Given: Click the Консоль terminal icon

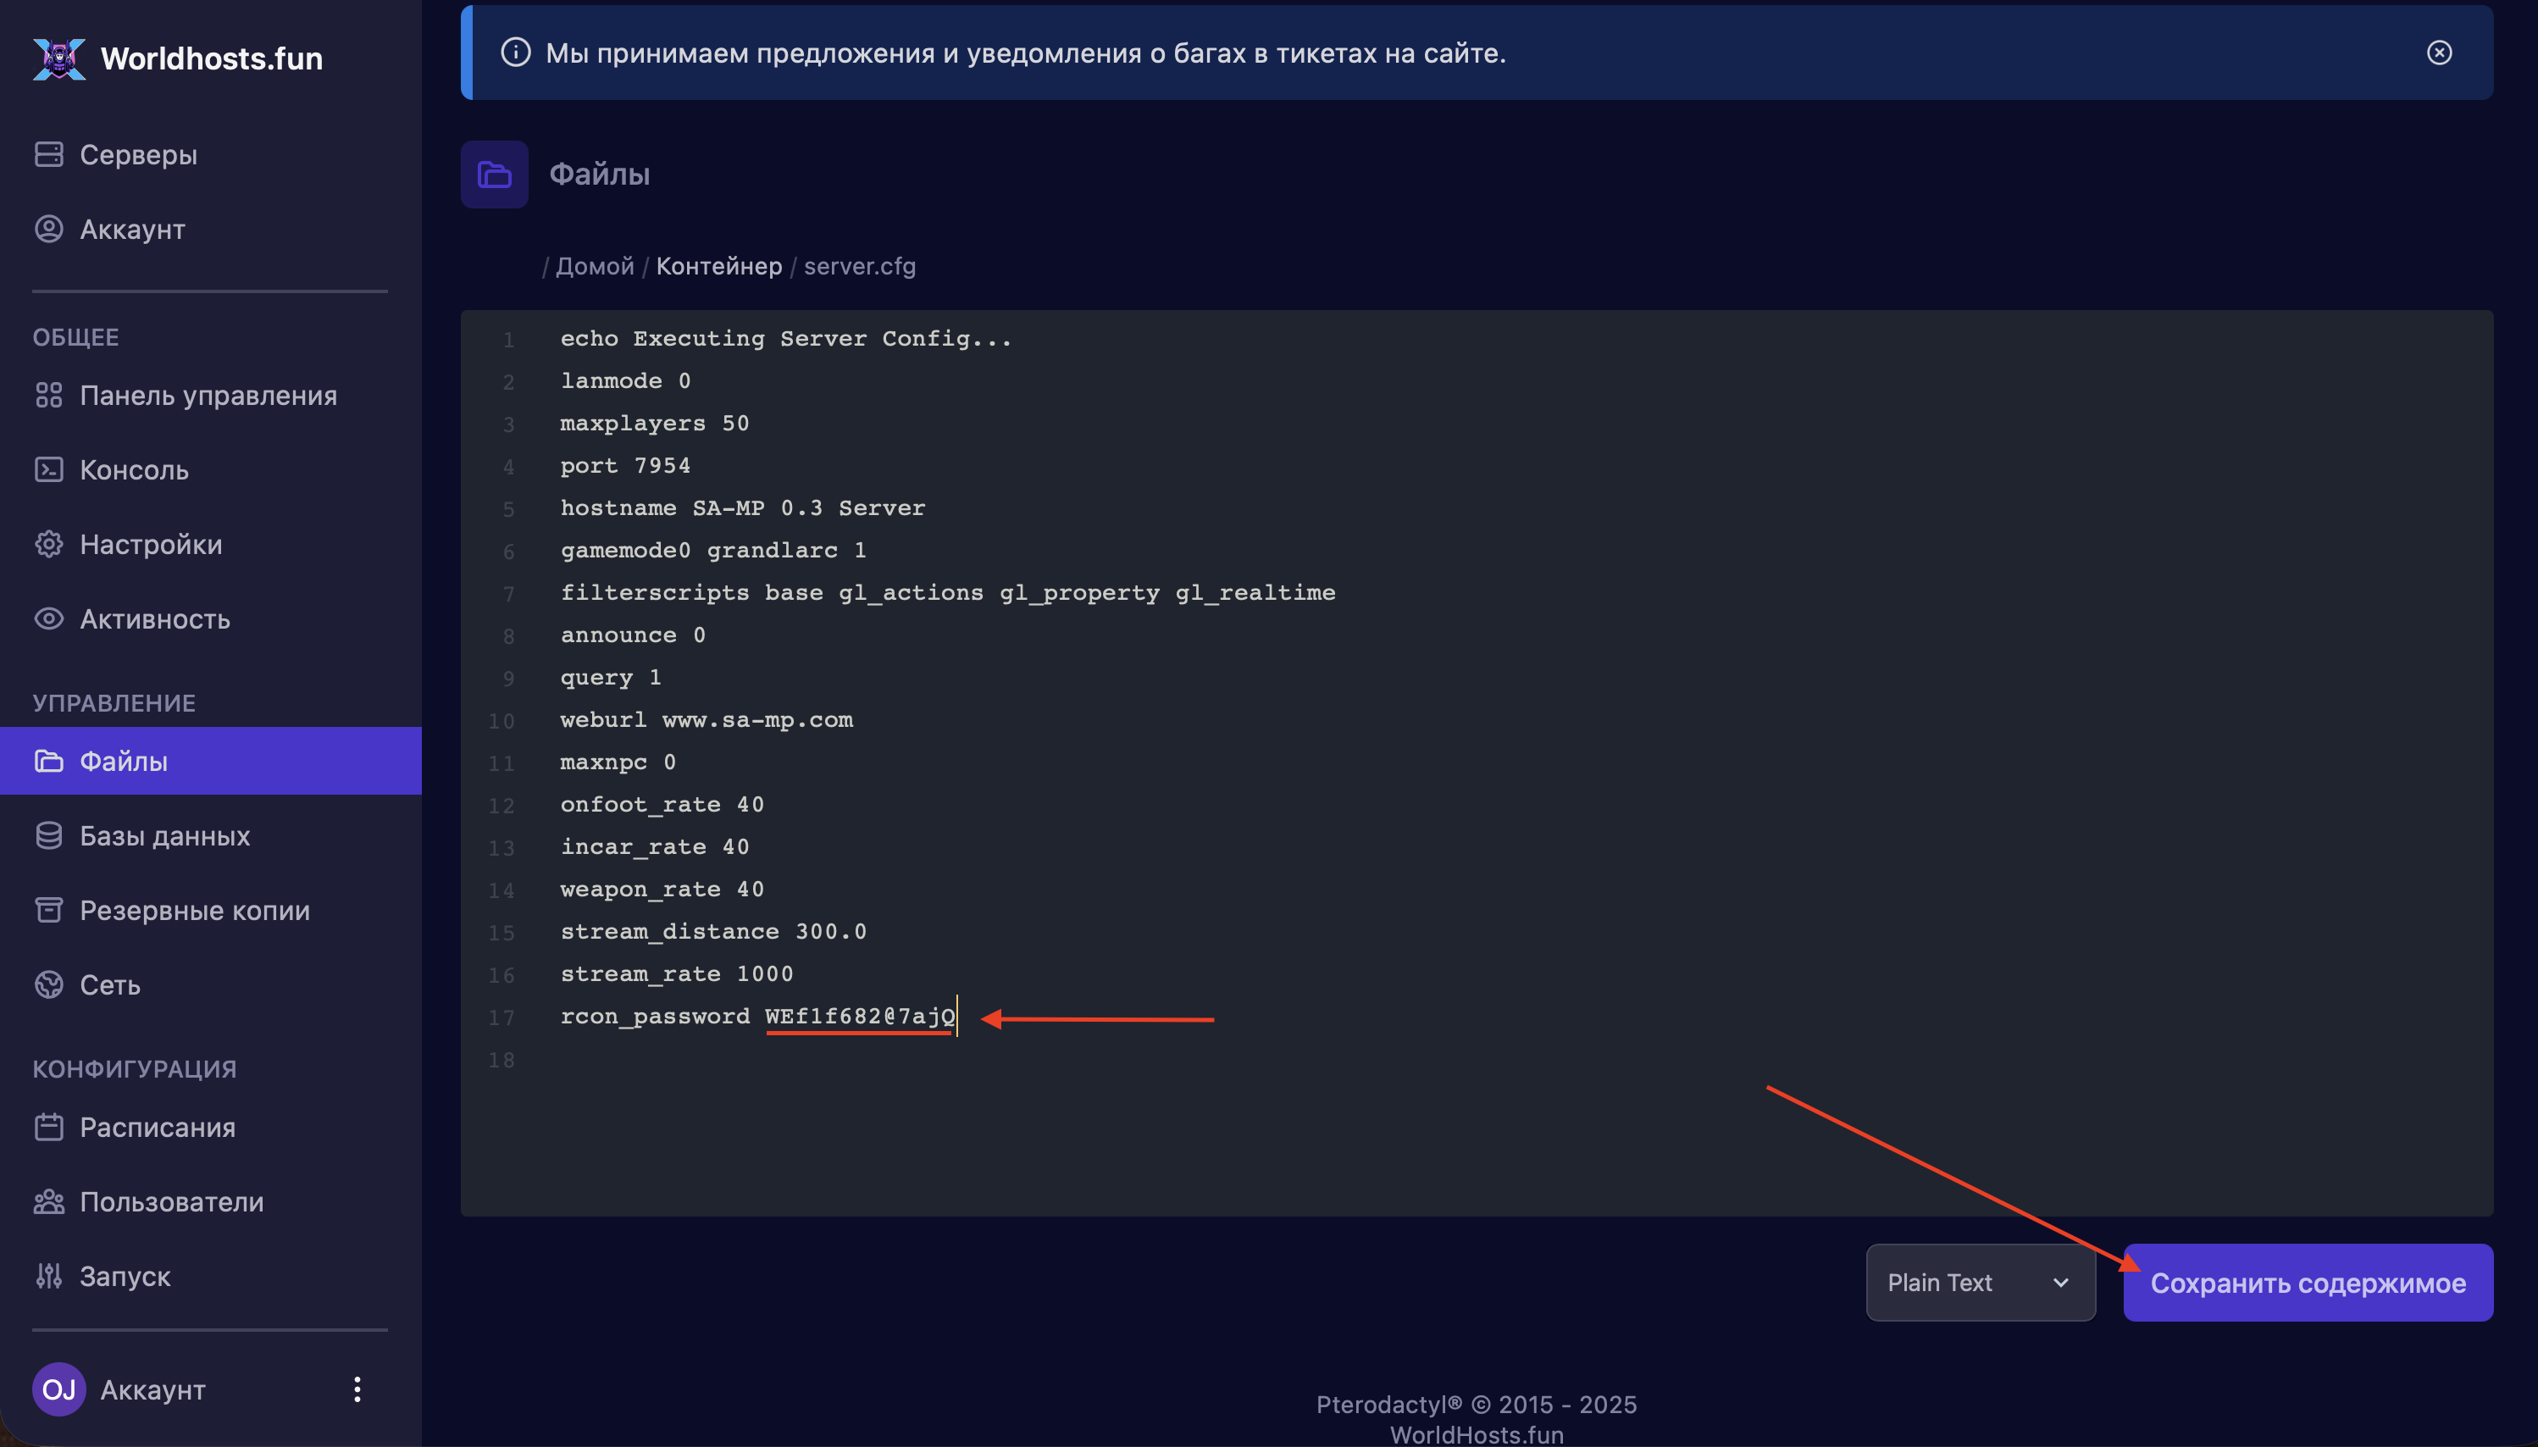Looking at the screenshot, I should coord(48,469).
